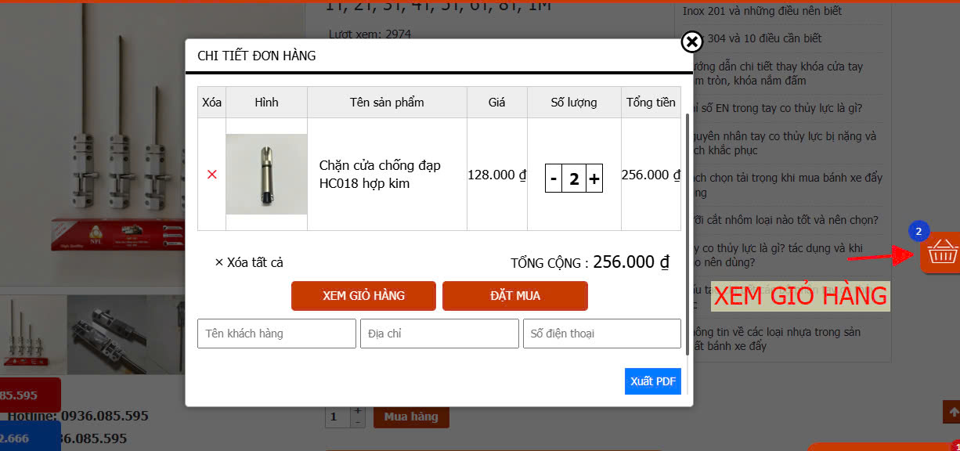The height and width of the screenshot is (451, 960).
Task: Click the Địa chỉ input field
Action: pos(438,333)
